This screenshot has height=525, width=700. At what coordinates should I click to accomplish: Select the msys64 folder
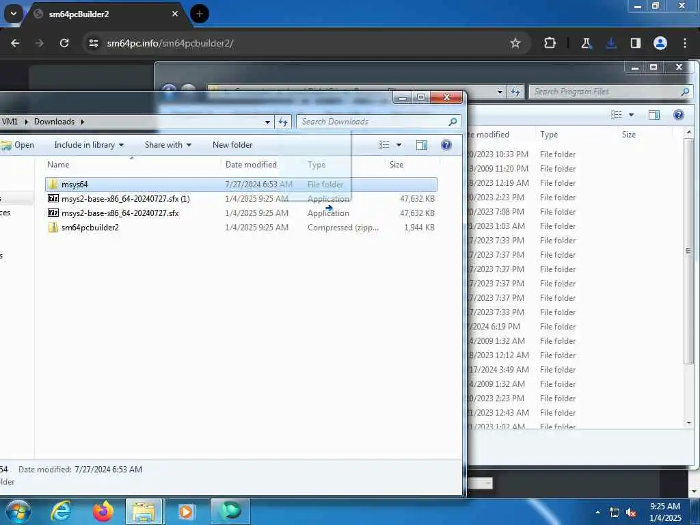pos(241,185)
